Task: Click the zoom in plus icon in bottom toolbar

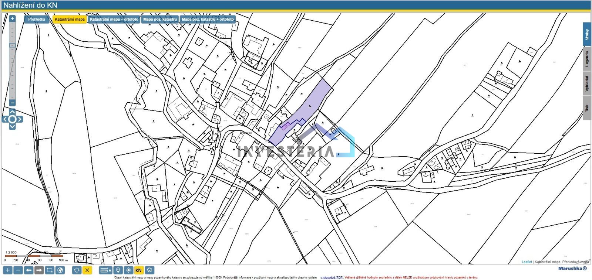Action: coord(7,270)
